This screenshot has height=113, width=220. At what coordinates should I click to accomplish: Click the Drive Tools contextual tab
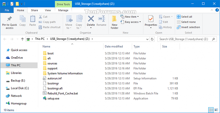coord(63,4)
